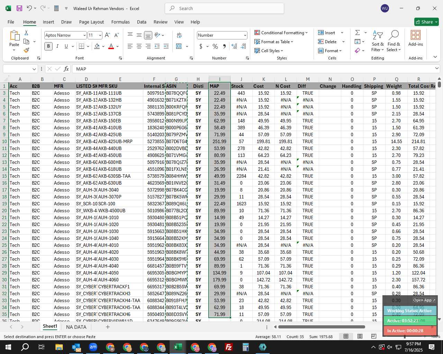The image size is (443, 354).
Task: Open the NA DATA sheet tab
Action: coord(76,327)
